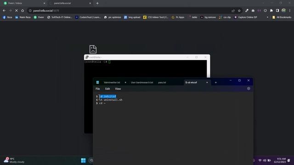294x165 pixels.
Task: Open the table bookmark
Action: point(192,17)
